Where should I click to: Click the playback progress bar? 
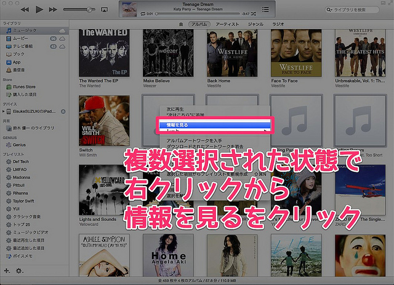click(x=198, y=14)
